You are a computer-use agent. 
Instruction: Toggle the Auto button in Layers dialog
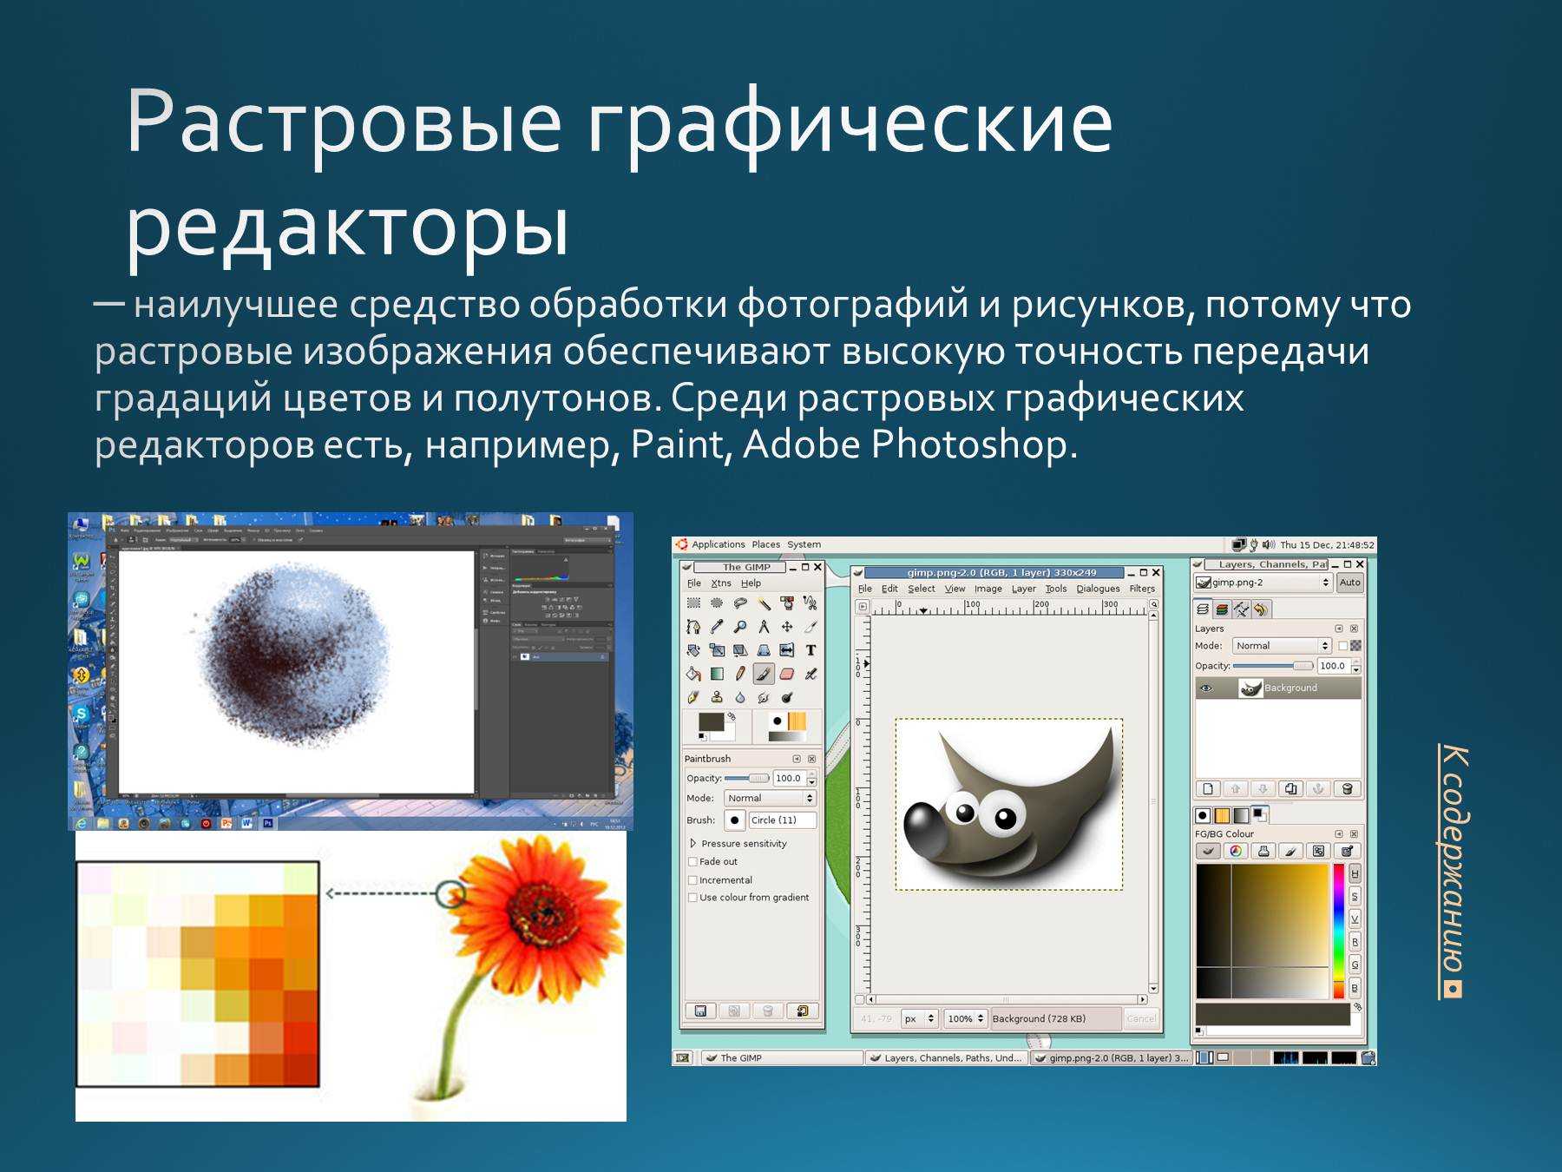click(1350, 583)
